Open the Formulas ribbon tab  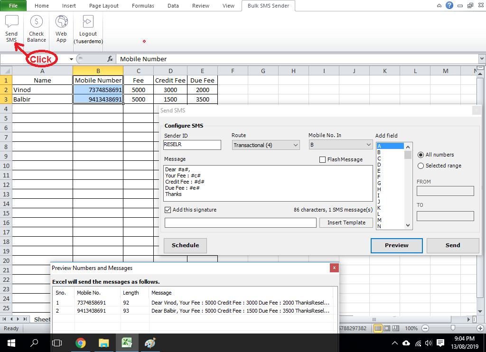click(x=143, y=6)
